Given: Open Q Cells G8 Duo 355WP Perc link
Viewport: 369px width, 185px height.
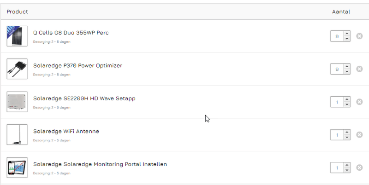Looking at the screenshot, I should click(71, 33).
